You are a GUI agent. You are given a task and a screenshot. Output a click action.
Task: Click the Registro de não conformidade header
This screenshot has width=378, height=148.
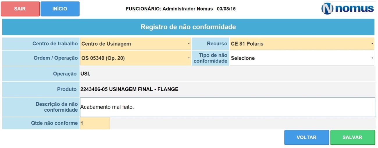[188, 27]
